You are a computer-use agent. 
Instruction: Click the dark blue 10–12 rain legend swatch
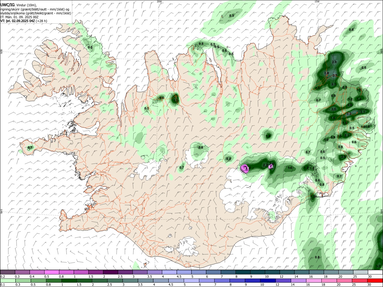tap(268, 280)
